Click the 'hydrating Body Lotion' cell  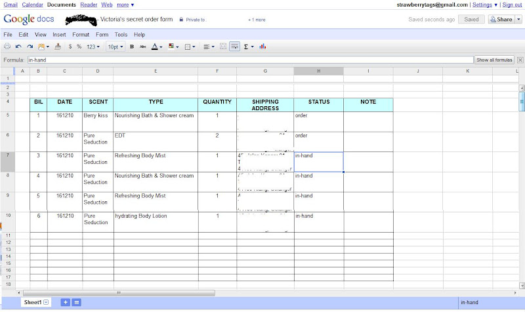point(156,222)
